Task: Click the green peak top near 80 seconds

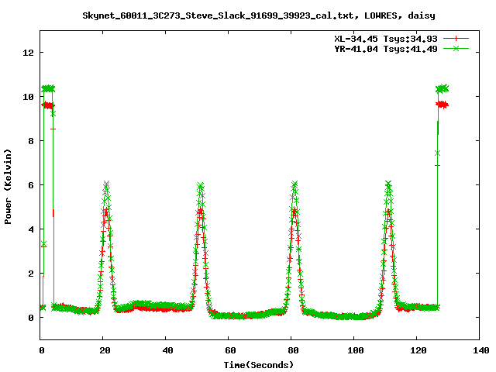Action: (x=294, y=184)
